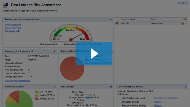Click the Target value localhost
Screen dimensions: 190x107
tap(32, 60)
